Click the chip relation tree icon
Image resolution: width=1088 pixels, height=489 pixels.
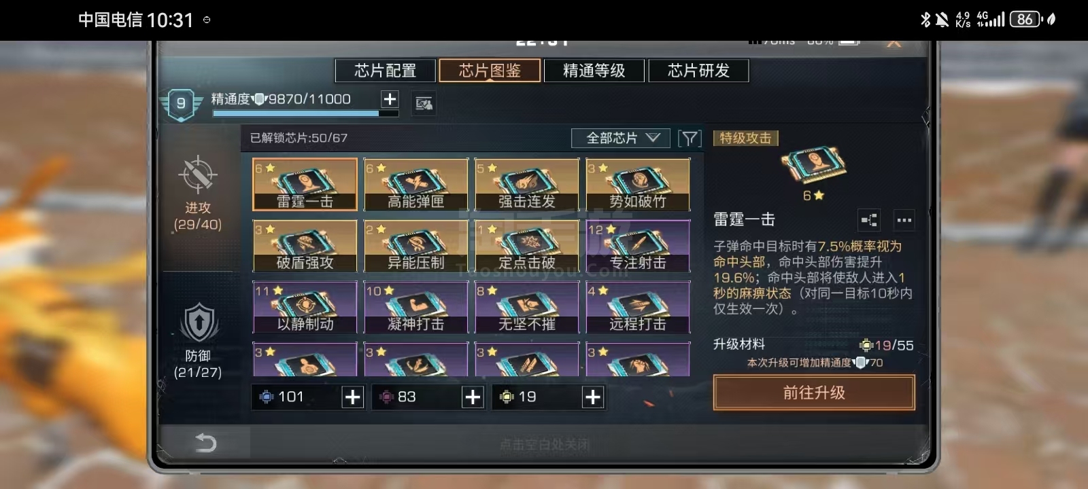[869, 220]
